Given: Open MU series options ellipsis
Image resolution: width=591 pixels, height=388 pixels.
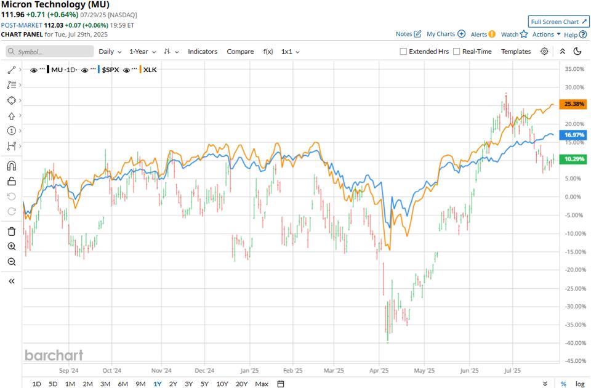Looking at the screenshot, I should point(42,69).
